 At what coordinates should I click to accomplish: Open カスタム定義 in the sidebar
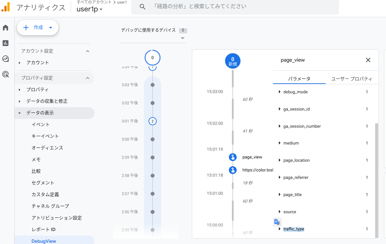click(x=45, y=195)
